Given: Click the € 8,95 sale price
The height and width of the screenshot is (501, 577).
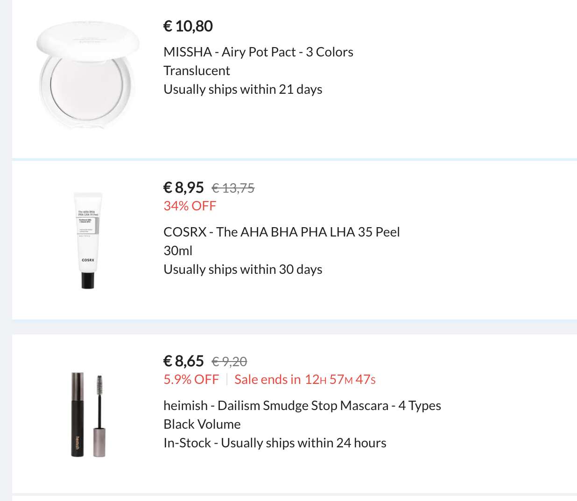Looking at the screenshot, I should (x=183, y=188).
